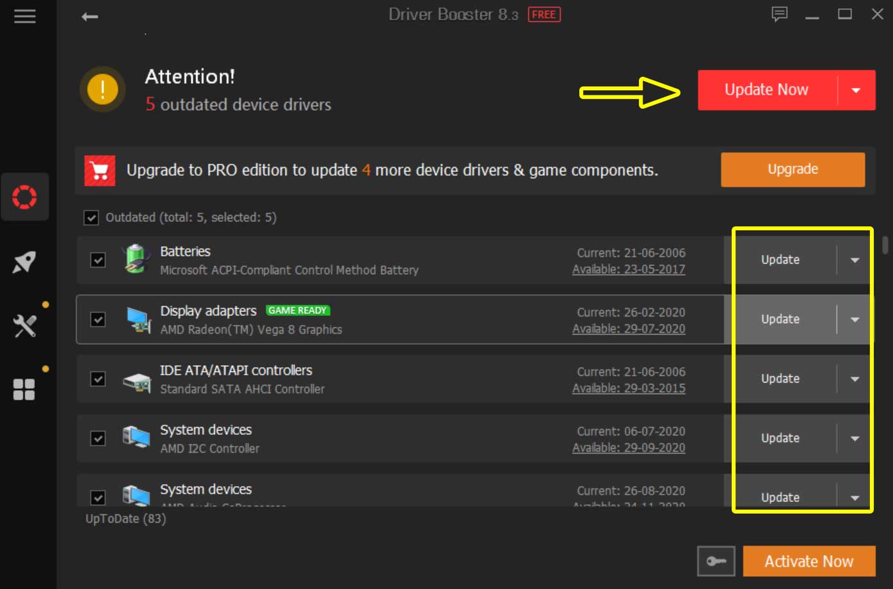This screenshot has height=589, width=893.
Task: Open the AMD I2C Controller Update dropdown
Action: [x=855, y=438]
